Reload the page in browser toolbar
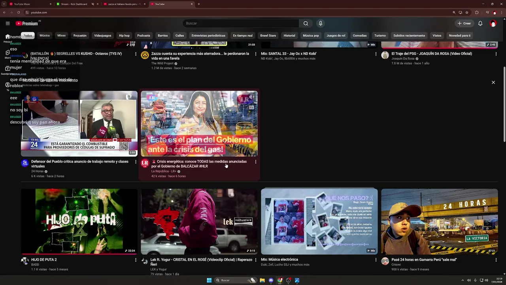Image resolution: width=506 pixels, height=285 pixels. click(18, 12)
